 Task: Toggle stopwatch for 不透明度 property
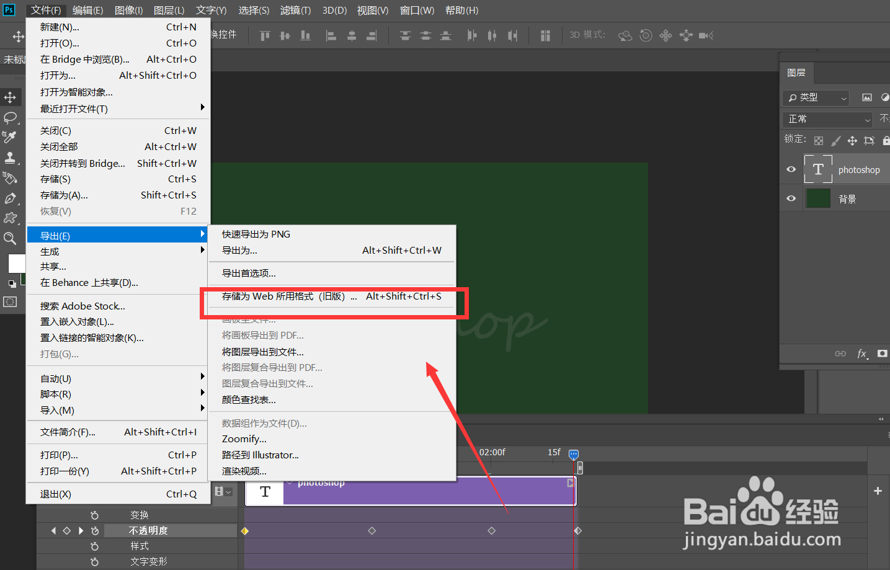tap(94, 531)
